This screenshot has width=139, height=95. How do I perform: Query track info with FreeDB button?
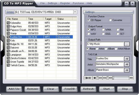tap(69, 89)
